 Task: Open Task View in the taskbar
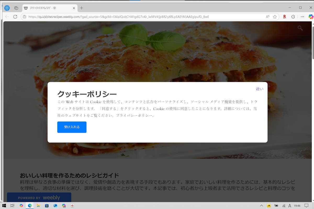tap(12, 206)
